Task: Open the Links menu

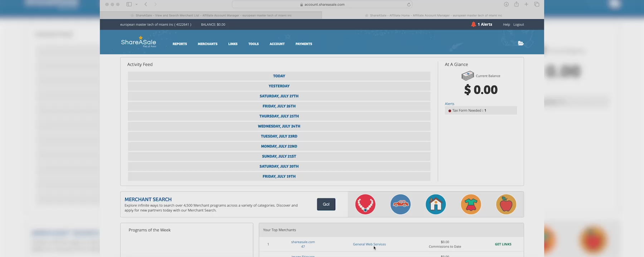Action: pyautogui.click(x=233, y=44)
